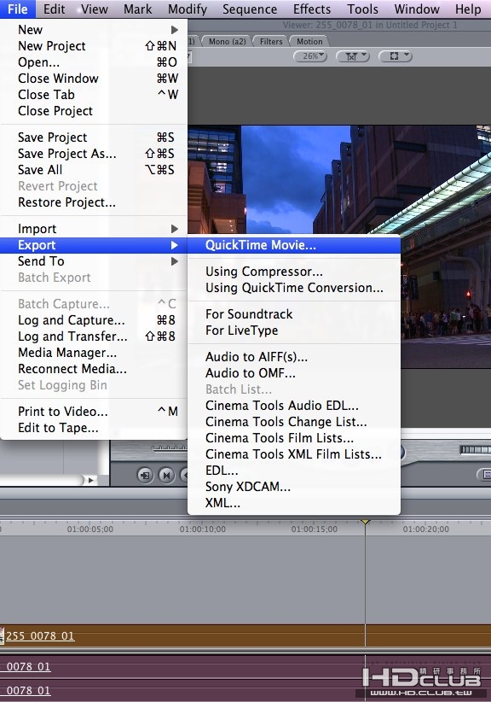Click the previous edit playback button

pos(166,475)
